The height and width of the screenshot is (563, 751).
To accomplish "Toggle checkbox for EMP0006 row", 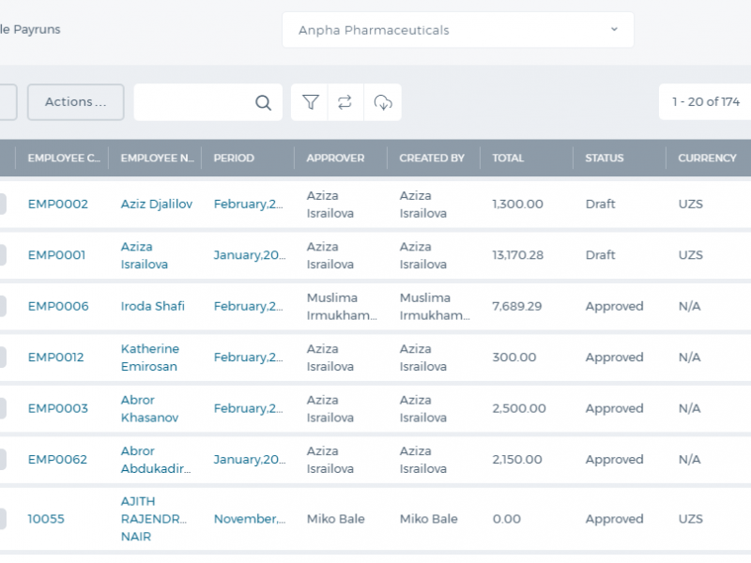I will click(2, 306).
